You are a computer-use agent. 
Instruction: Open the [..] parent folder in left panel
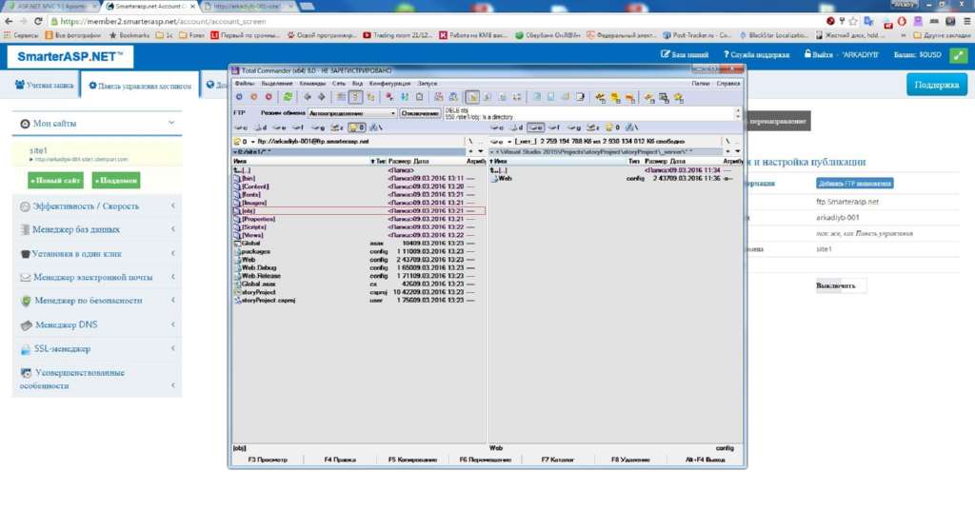coord(242,169)
